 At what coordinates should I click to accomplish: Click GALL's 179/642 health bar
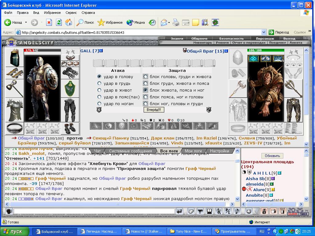click(42, 50)
